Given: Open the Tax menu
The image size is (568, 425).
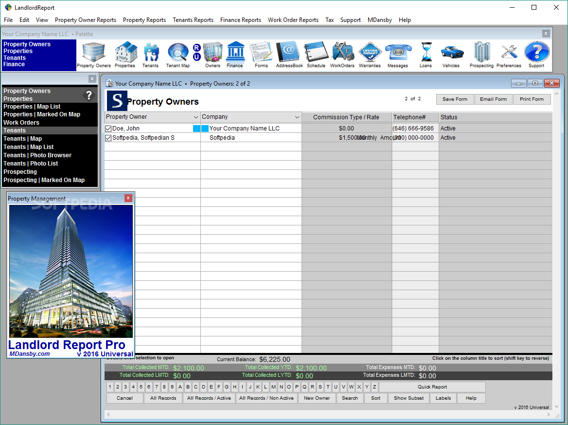Looking at the screenshot, I should tap(329, 20).
